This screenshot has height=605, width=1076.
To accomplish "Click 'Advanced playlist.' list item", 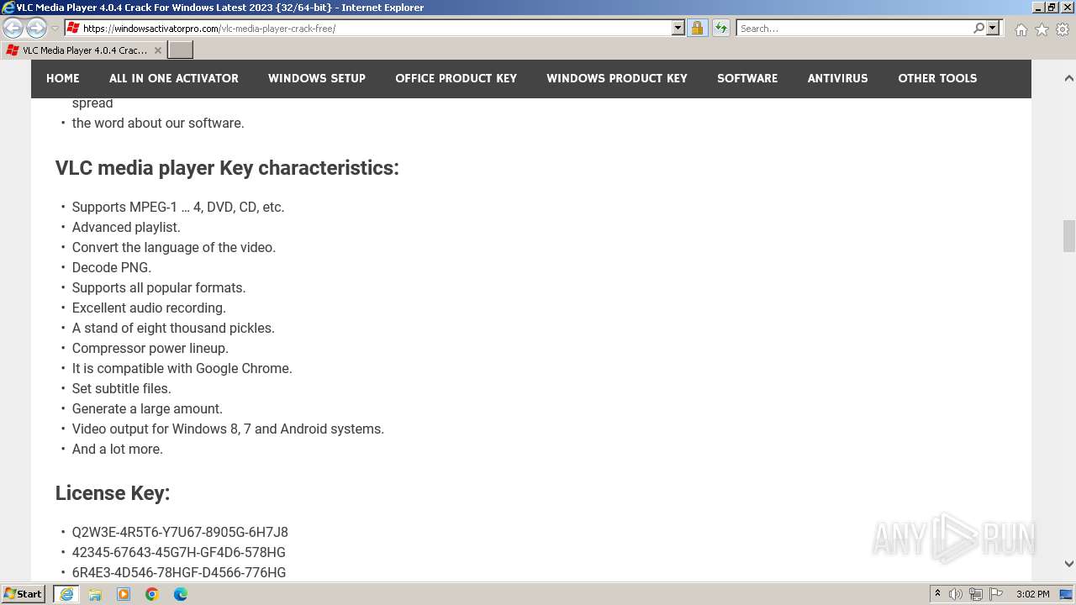I will tap(126, 228).
